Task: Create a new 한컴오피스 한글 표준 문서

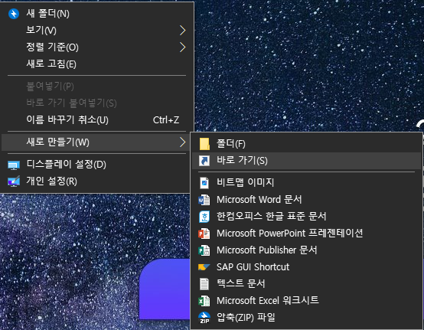Action: pos(307,217)
